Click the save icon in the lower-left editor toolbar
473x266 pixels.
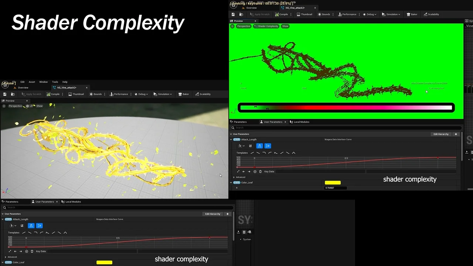coord(5,94)
